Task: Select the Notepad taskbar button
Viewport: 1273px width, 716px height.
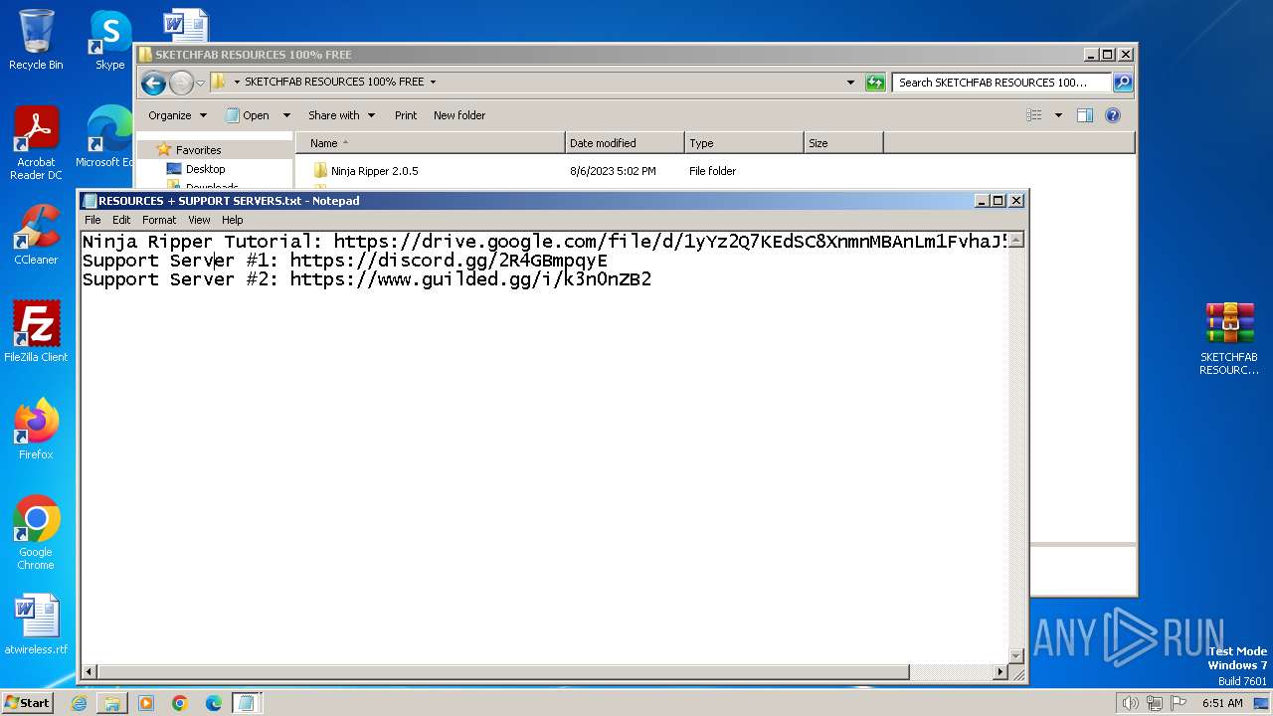Action: click(247, 703)
